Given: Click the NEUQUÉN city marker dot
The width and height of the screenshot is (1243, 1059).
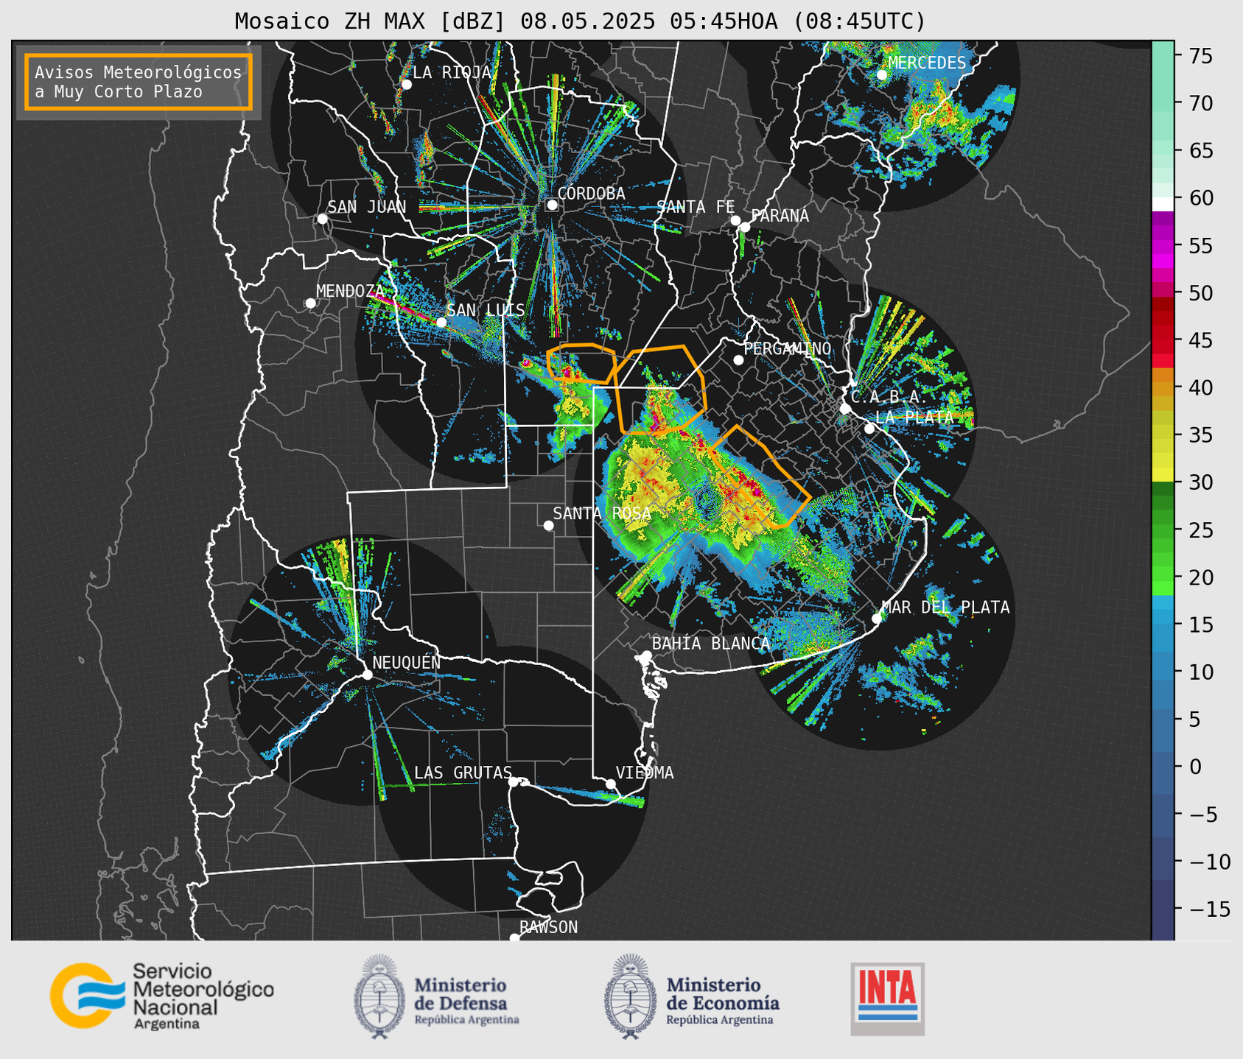Looking at the screenshot, I should [367, 675].
